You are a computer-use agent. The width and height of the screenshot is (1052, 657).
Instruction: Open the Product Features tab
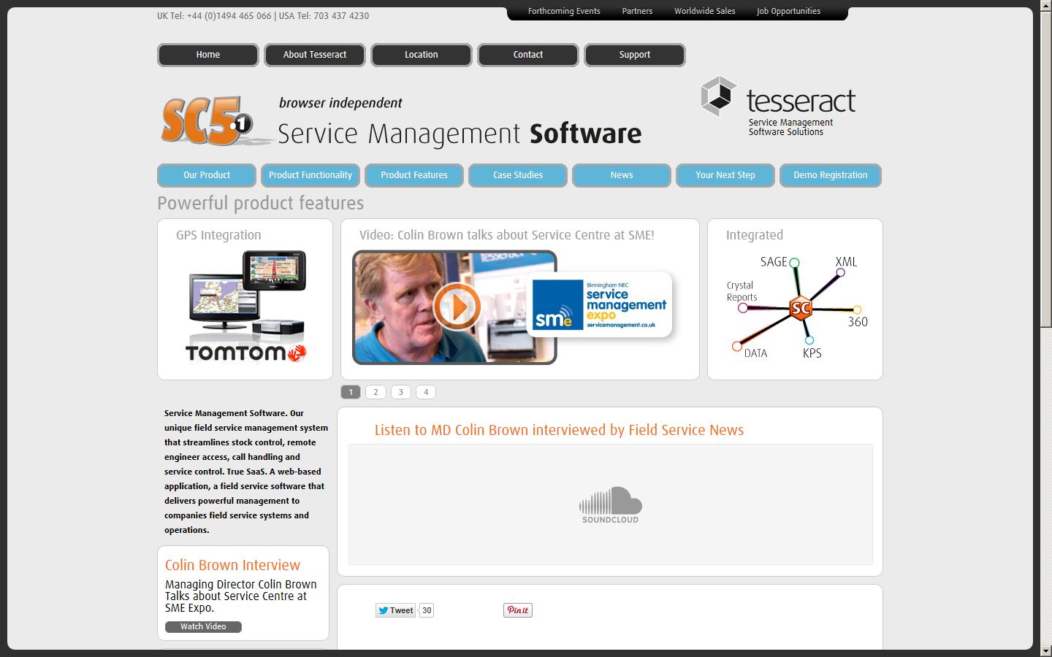413,175
